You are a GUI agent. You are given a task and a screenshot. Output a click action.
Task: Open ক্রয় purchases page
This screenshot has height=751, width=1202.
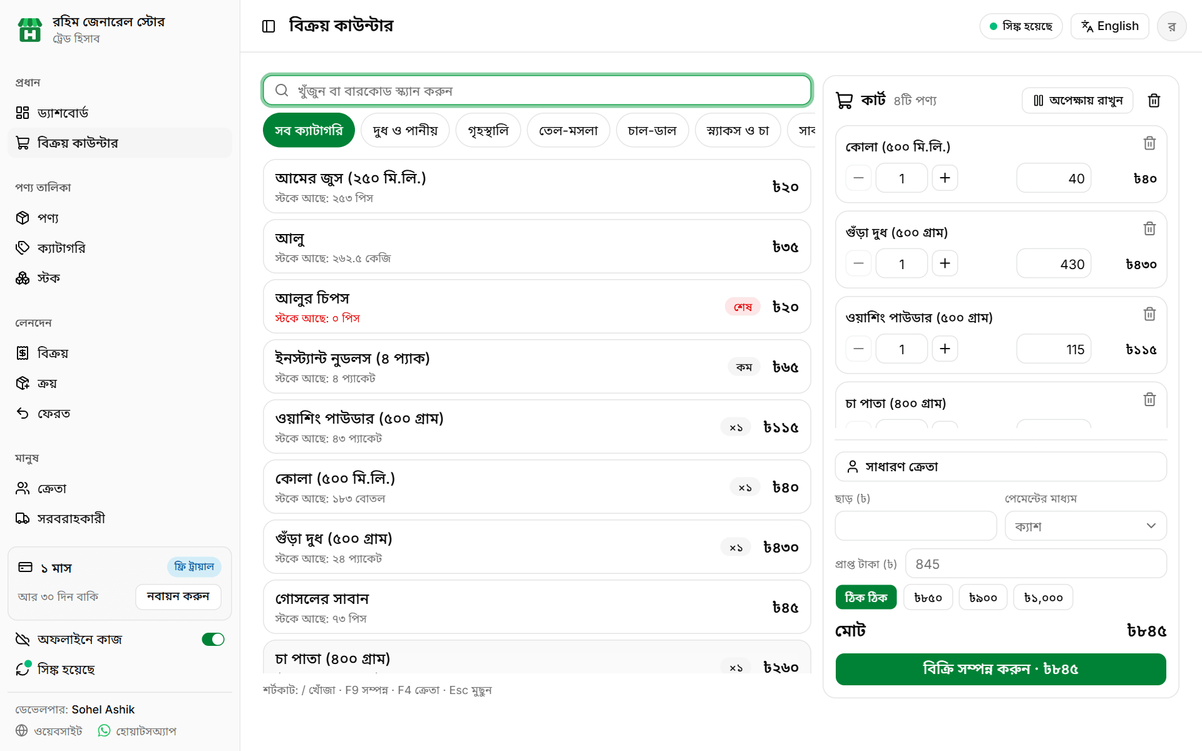tap(120, 383)
